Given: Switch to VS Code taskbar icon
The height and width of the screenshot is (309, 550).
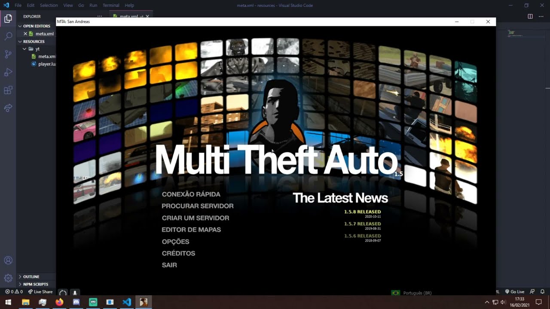Looking at the screenshot, I should tap(127, 302).
